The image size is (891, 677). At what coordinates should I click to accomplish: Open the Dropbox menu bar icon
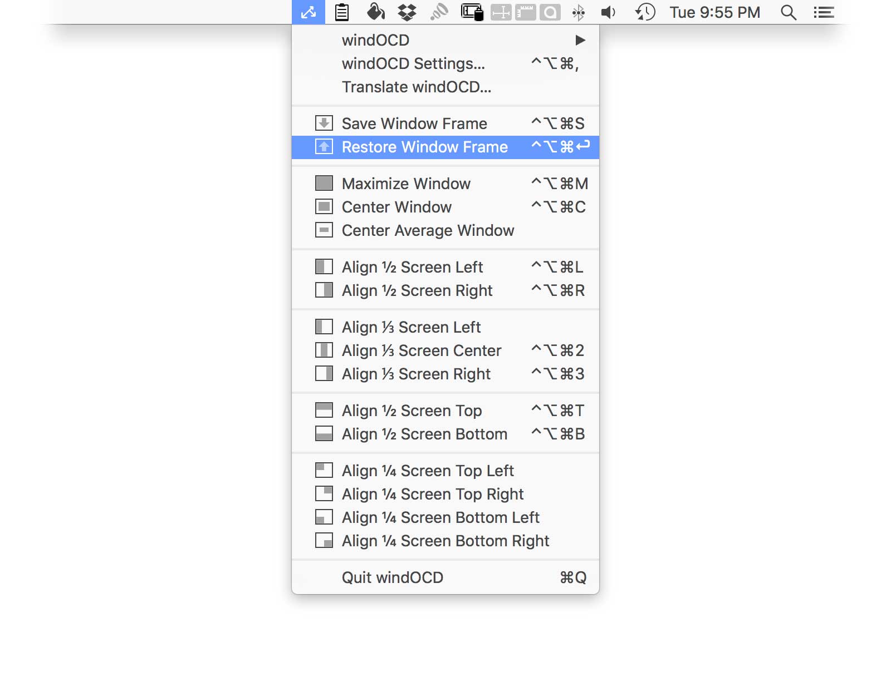tap(407, 12)
